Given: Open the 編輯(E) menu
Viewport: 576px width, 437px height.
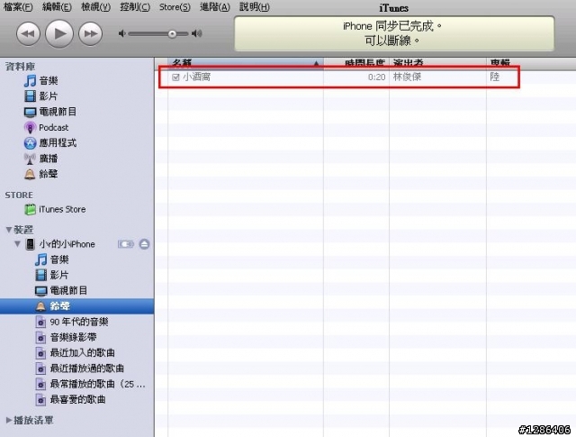Looking at the screenshot, I should click(x=57, y=6).
